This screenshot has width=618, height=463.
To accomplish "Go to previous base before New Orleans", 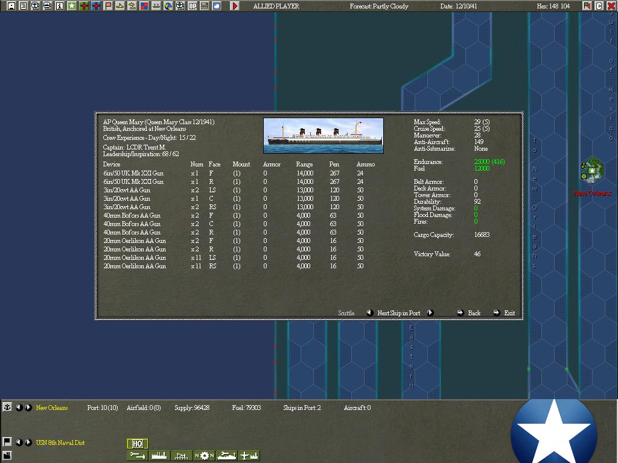I will tap(19, 408).
